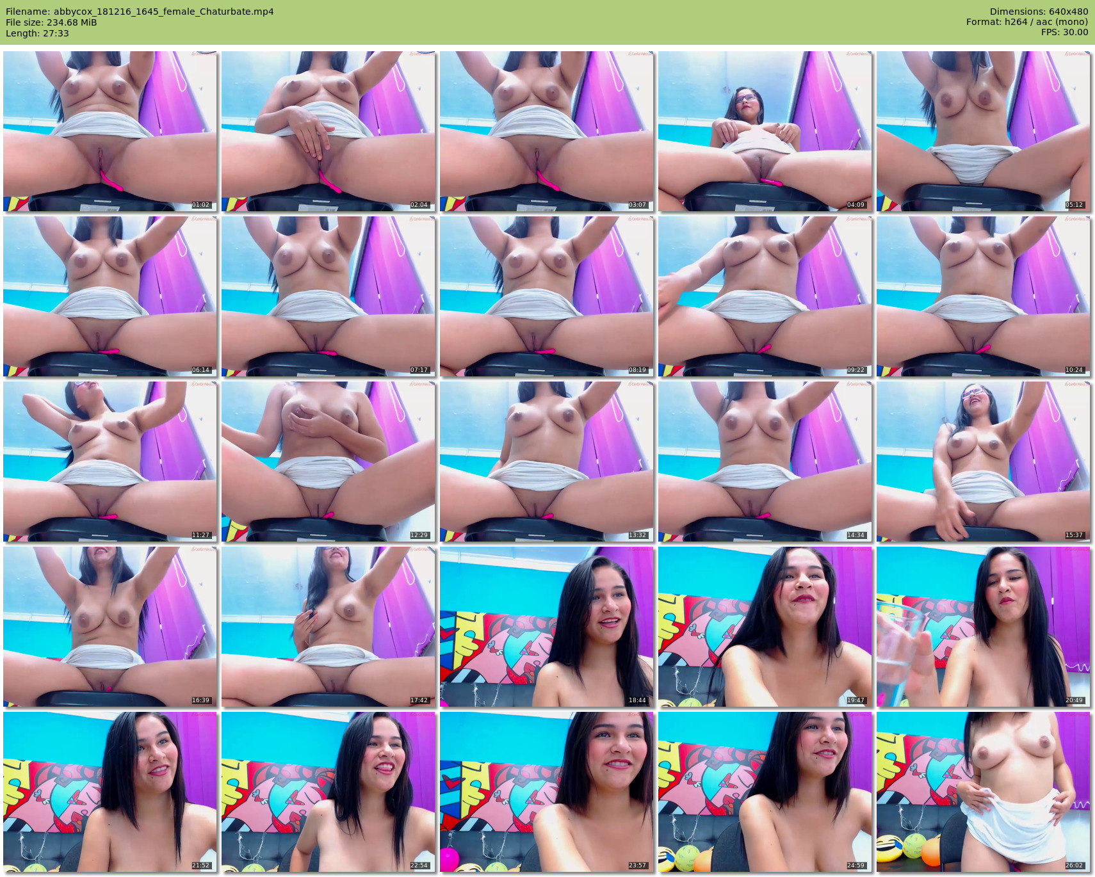View the thumbnail marked 09:22
This screenshot has height=877, width=1095.
[x=765, y=296]
